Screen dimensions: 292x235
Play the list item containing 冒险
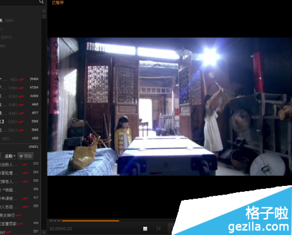19,172
